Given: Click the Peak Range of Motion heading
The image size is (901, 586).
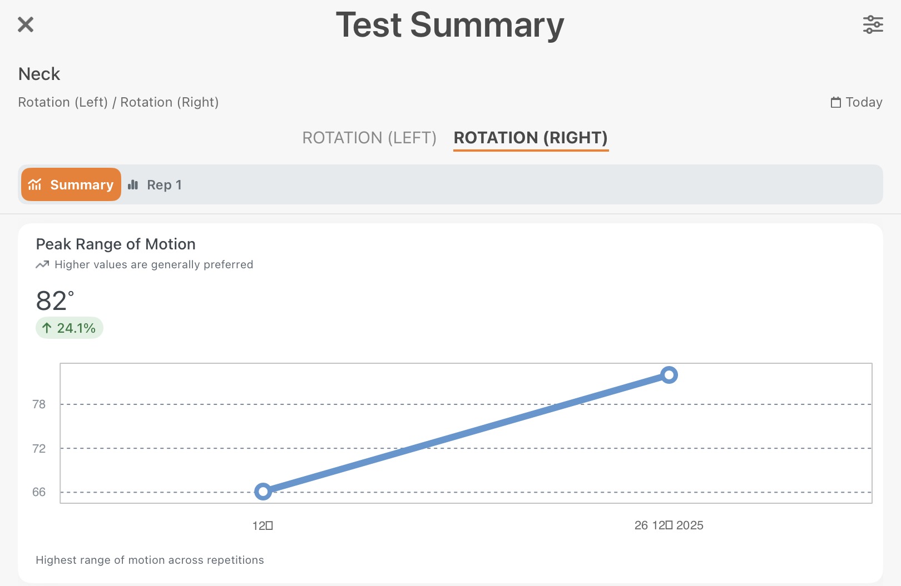Looking at the screenshot, I should click(x=116, y=244).
